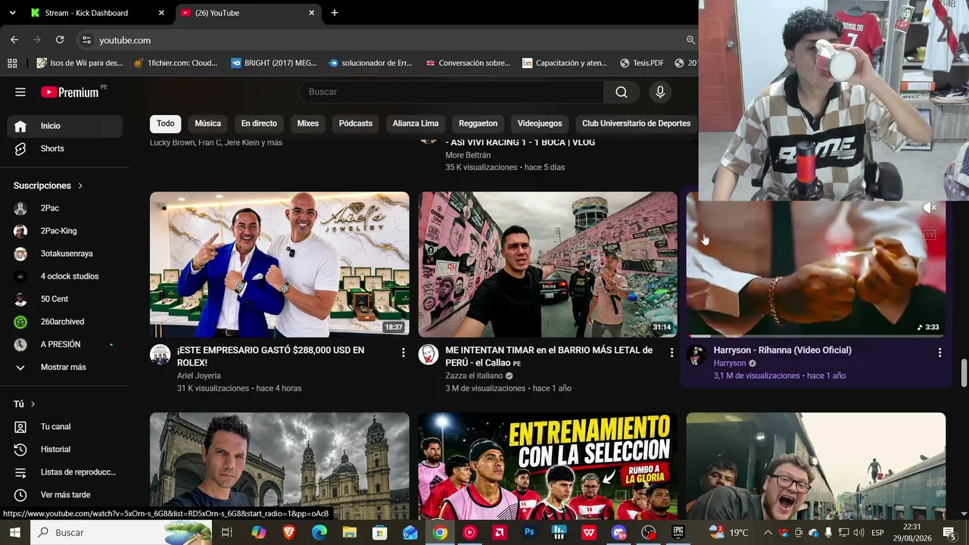This screenshot has width=969, height=545.
Task: Start voice search with the microphone icon
Action: (x=660, y=92)
